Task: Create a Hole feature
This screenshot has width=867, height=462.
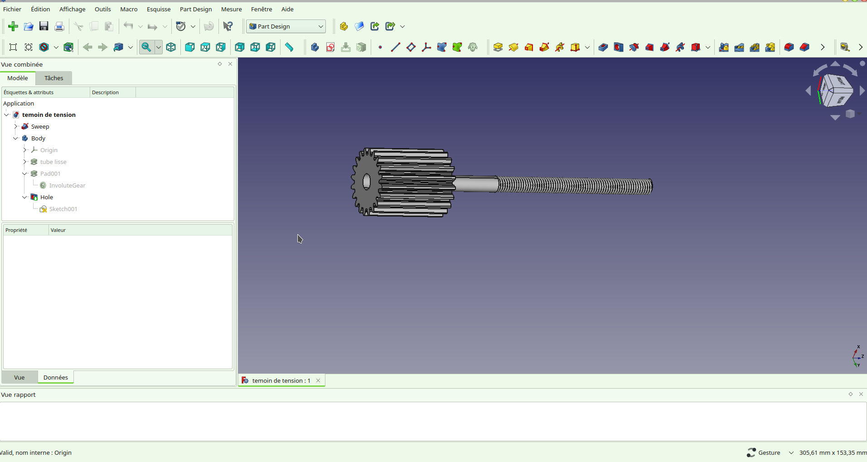Action: pos(619,47)
